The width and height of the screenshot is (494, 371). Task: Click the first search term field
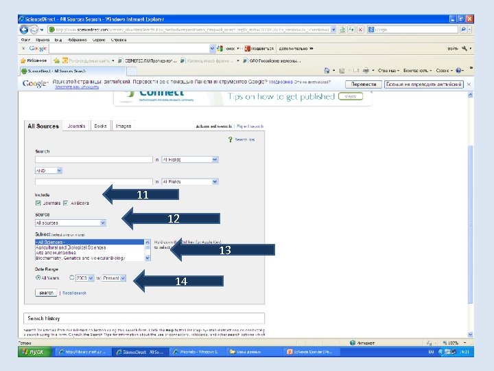pos(94,159)
